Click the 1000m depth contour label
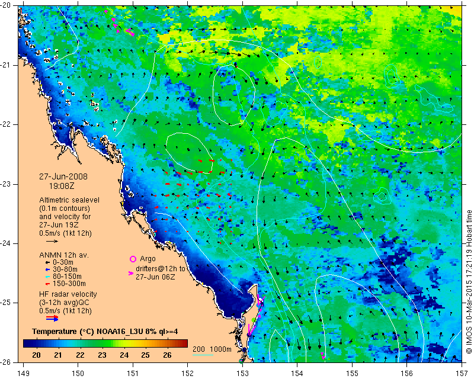 pos(220,349)
